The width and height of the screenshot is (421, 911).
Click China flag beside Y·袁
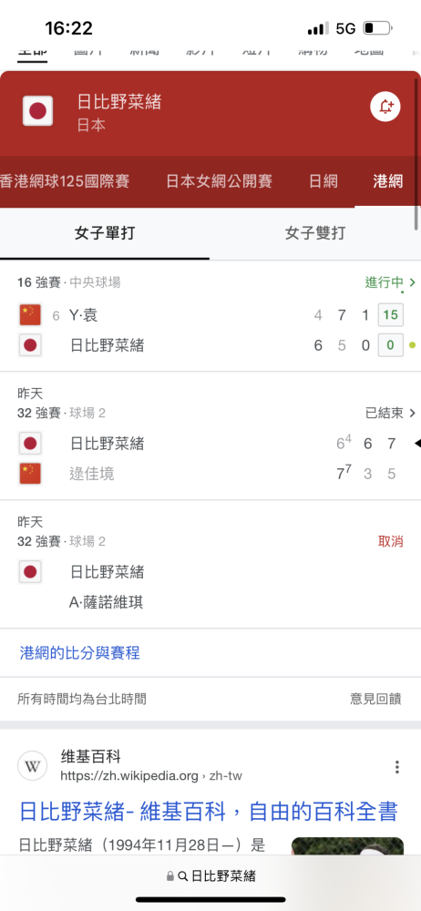pos(30,315)
